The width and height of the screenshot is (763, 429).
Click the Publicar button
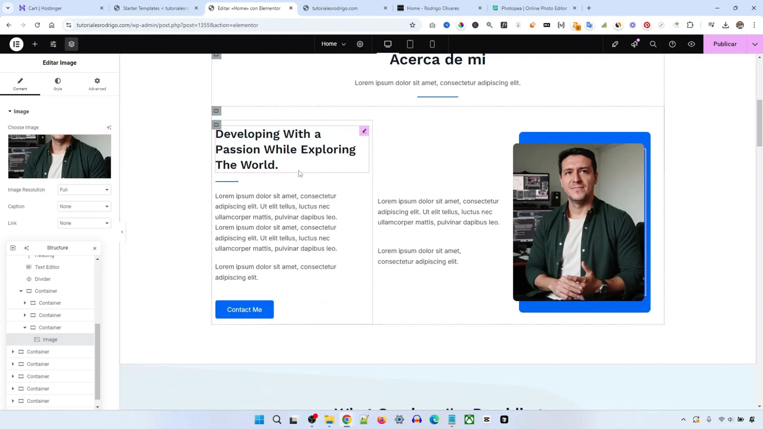click(724, 44)
